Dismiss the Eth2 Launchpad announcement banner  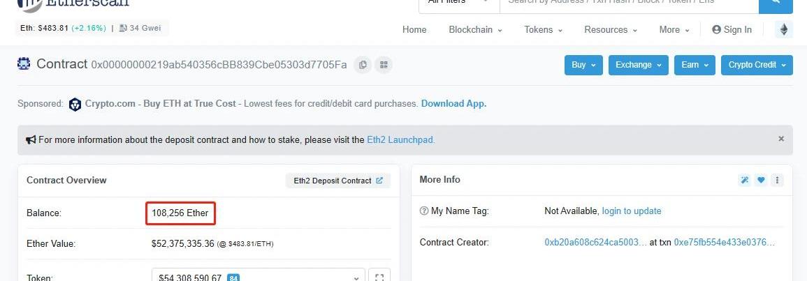[x=781, y=139]
